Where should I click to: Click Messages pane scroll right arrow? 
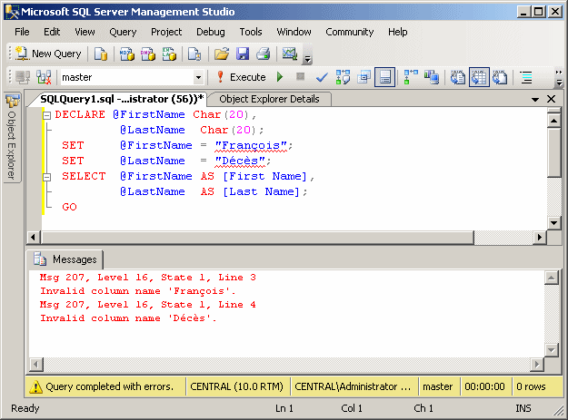tap(537, 365)
